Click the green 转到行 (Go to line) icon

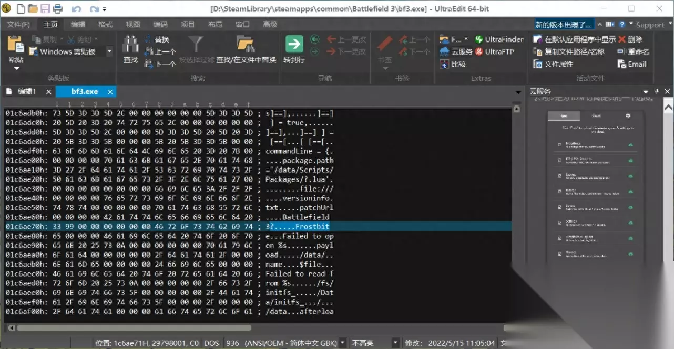(x=294, y=44)
